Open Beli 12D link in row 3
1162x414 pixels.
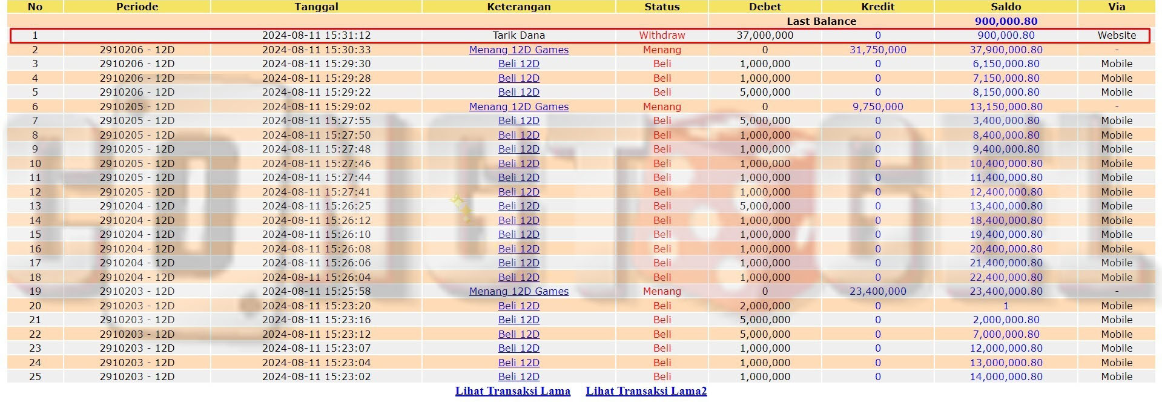click(x=518, y=64)
